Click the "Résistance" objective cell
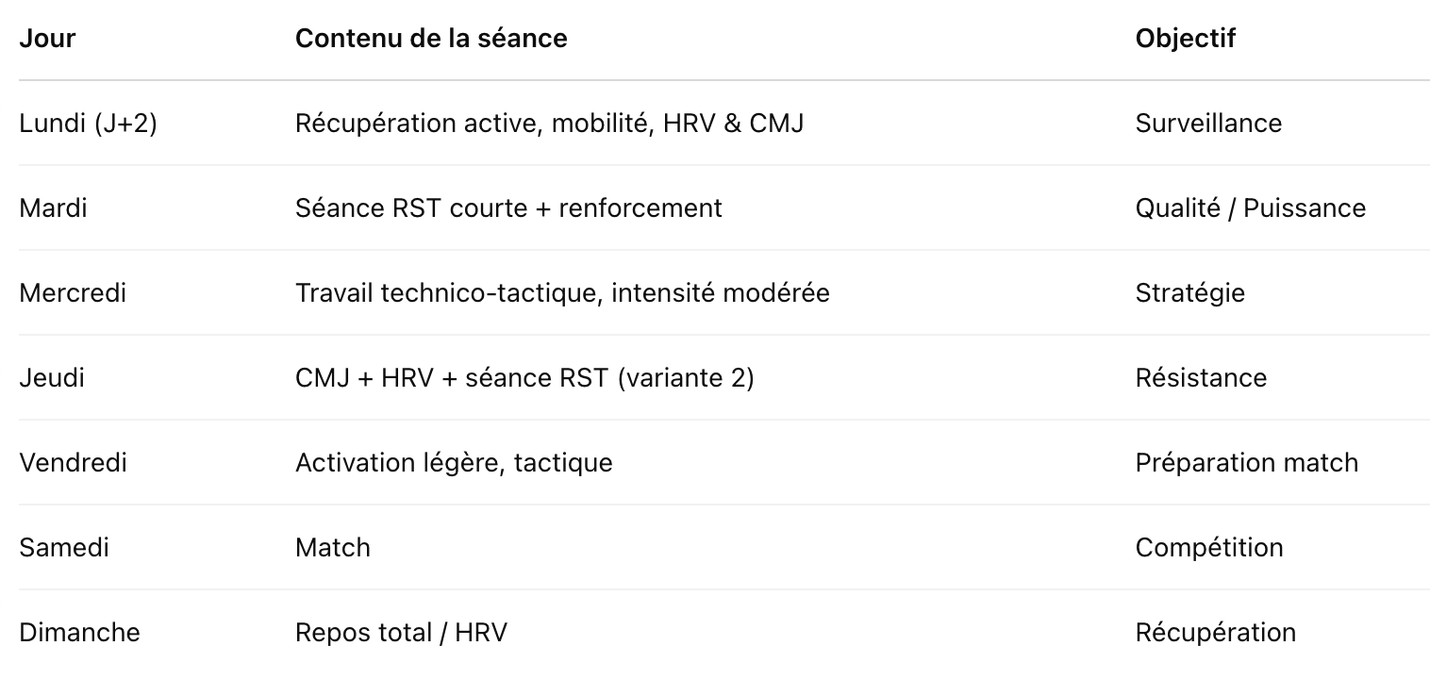Image resolution: width=1430 pixels, height=679 pixels. click(x=1201, y=378)
